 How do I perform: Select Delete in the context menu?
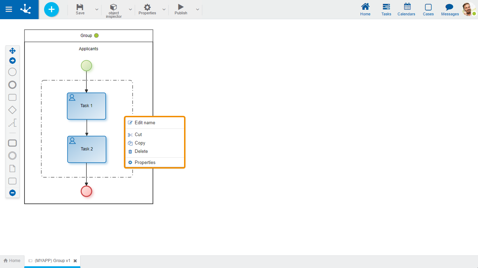141,151
